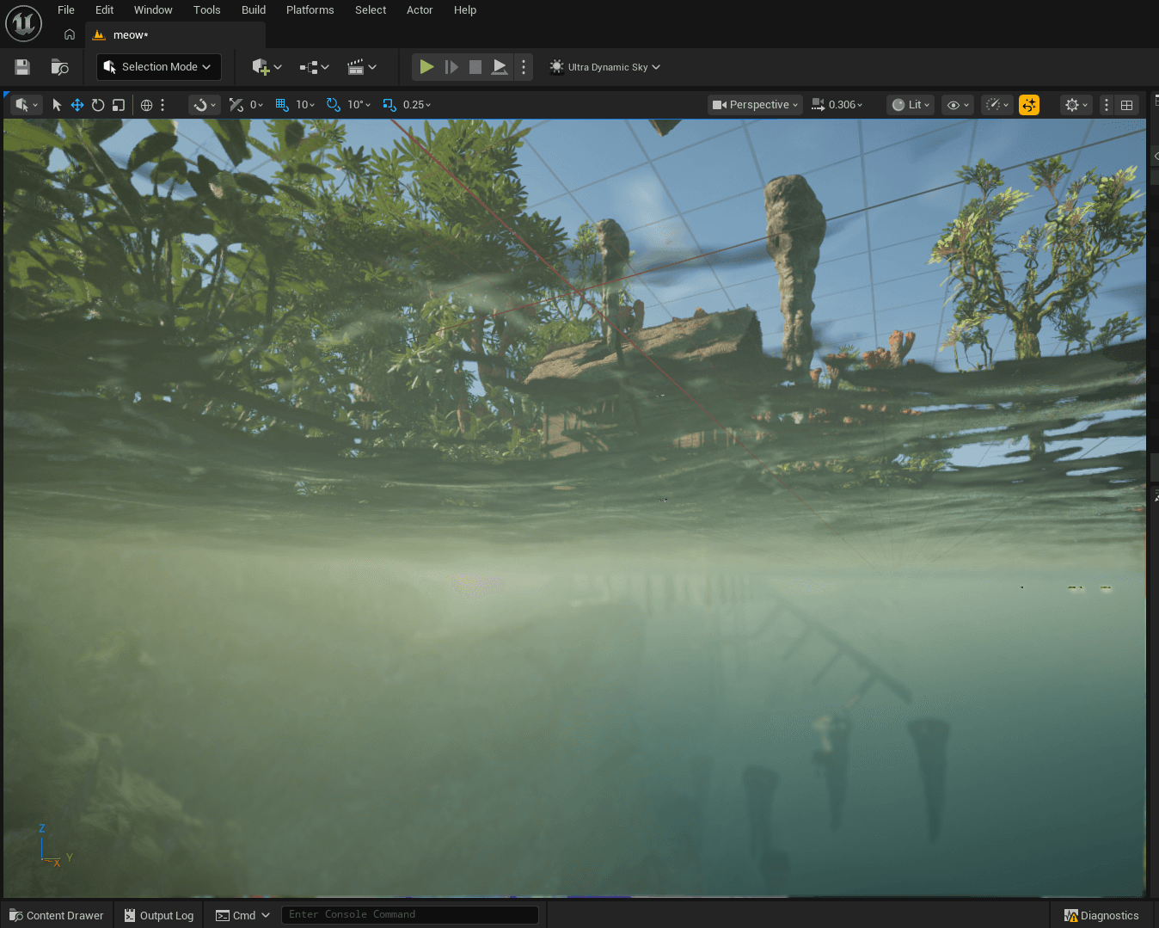1159x928 pixels.
Task: Open the Show flags eye menu
Action: click(x=958, y=105)
